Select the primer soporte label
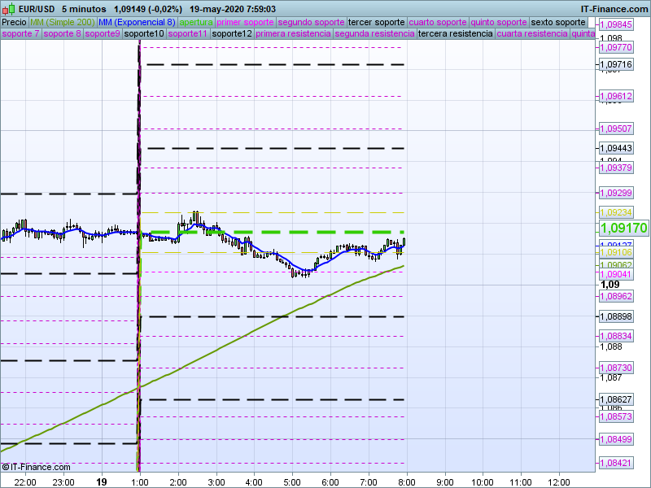Screen dimensions: 651x488 [x=245, y=22]
